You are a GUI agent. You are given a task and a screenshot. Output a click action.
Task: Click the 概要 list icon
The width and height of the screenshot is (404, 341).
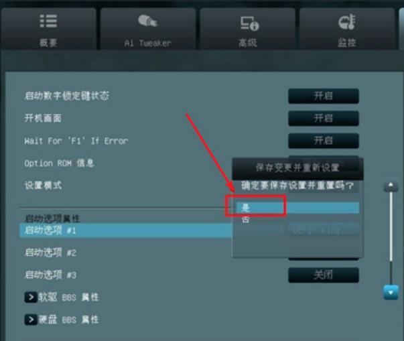[x=48, y=21]
